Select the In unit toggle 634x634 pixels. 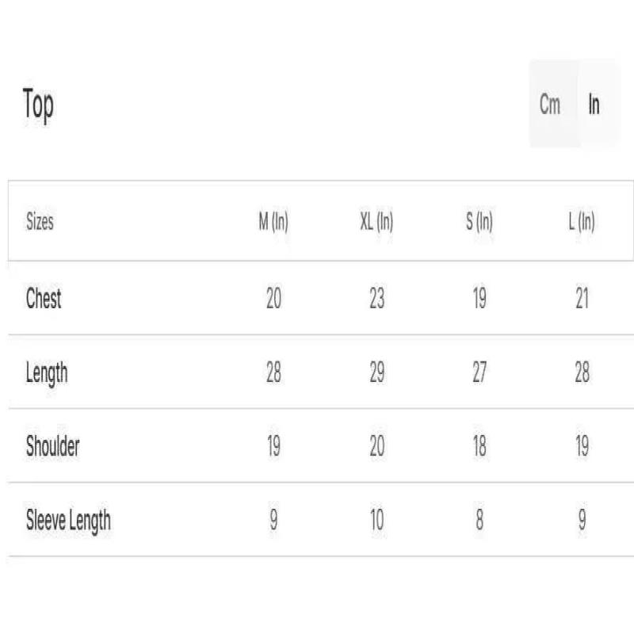tap(594, 104)
